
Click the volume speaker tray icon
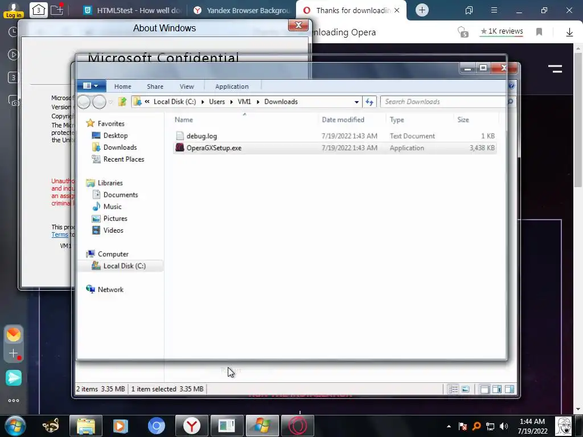click(x=504, y=427)
